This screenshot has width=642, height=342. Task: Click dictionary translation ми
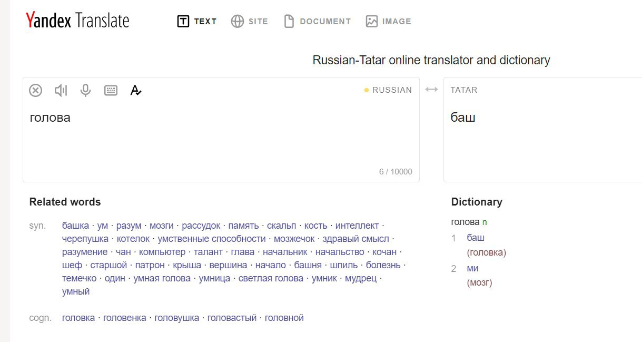pos(472,268)
